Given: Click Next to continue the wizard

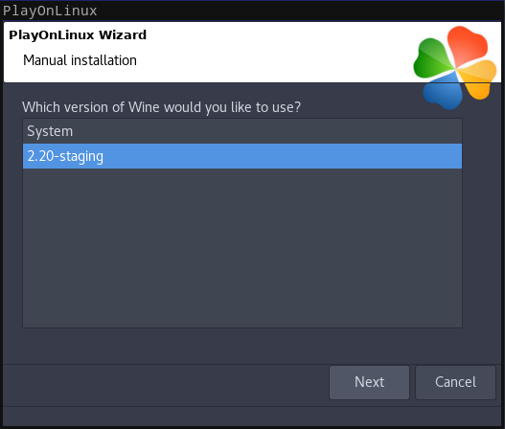Looking at the screenshot, I should pyautogui.click(x=369, y=382).
